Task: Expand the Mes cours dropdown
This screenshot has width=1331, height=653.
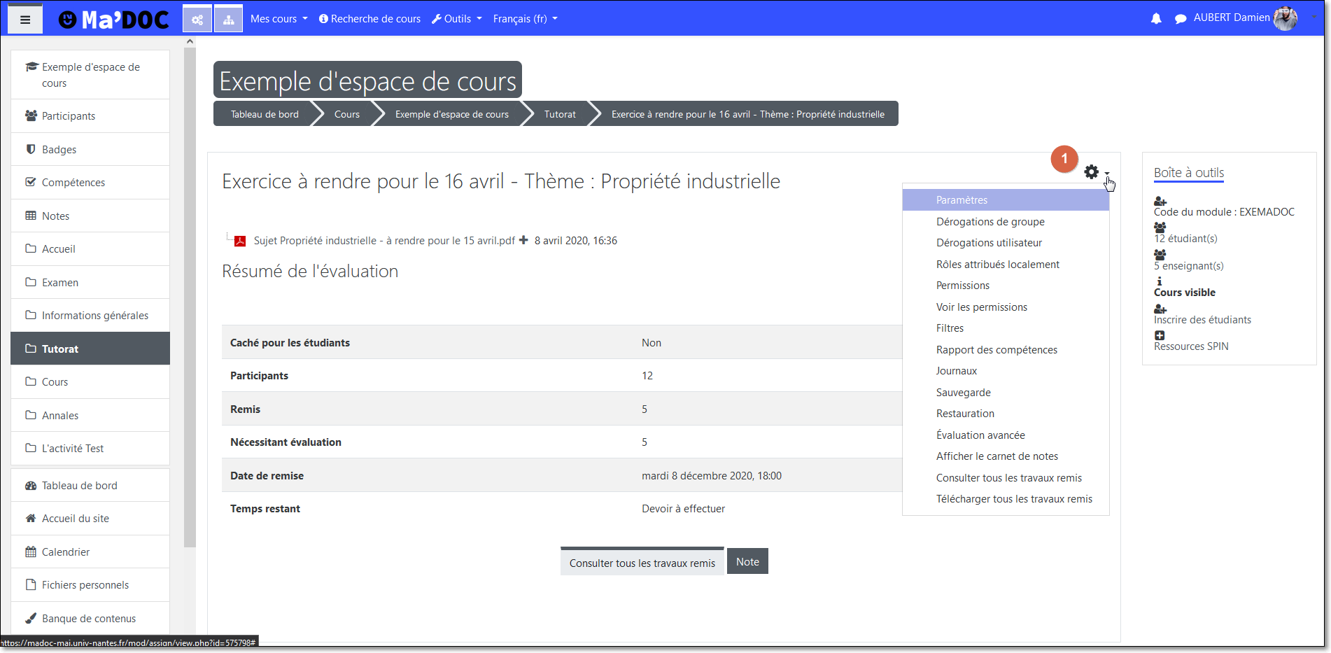Action: click(x=279, y=19)
